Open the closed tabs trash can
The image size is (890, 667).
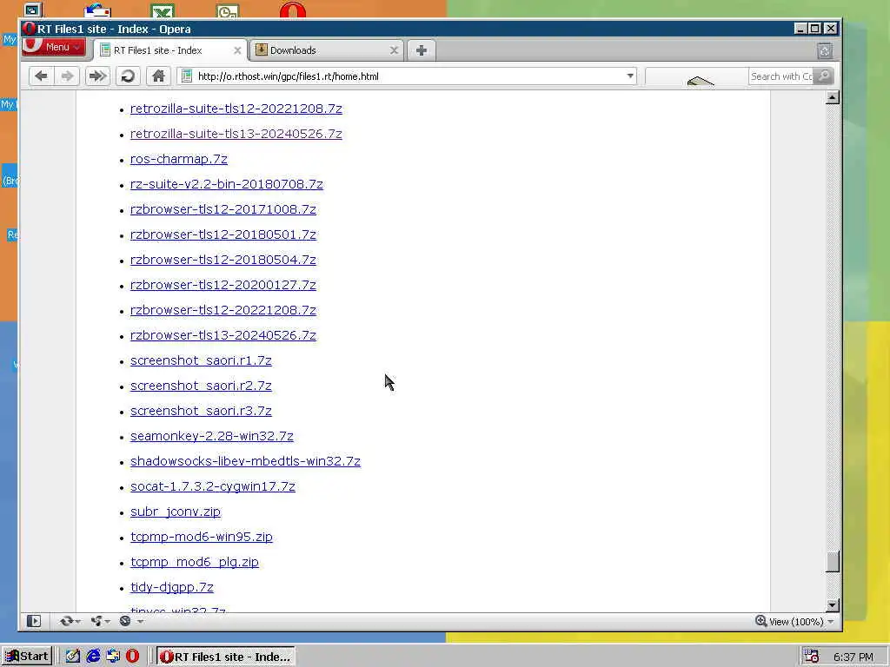825,51
